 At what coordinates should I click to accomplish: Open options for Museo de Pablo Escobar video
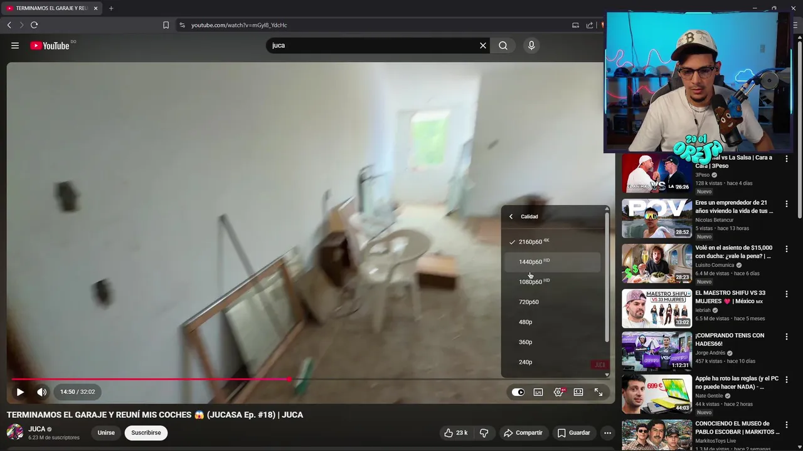click(x=787, y=425)
